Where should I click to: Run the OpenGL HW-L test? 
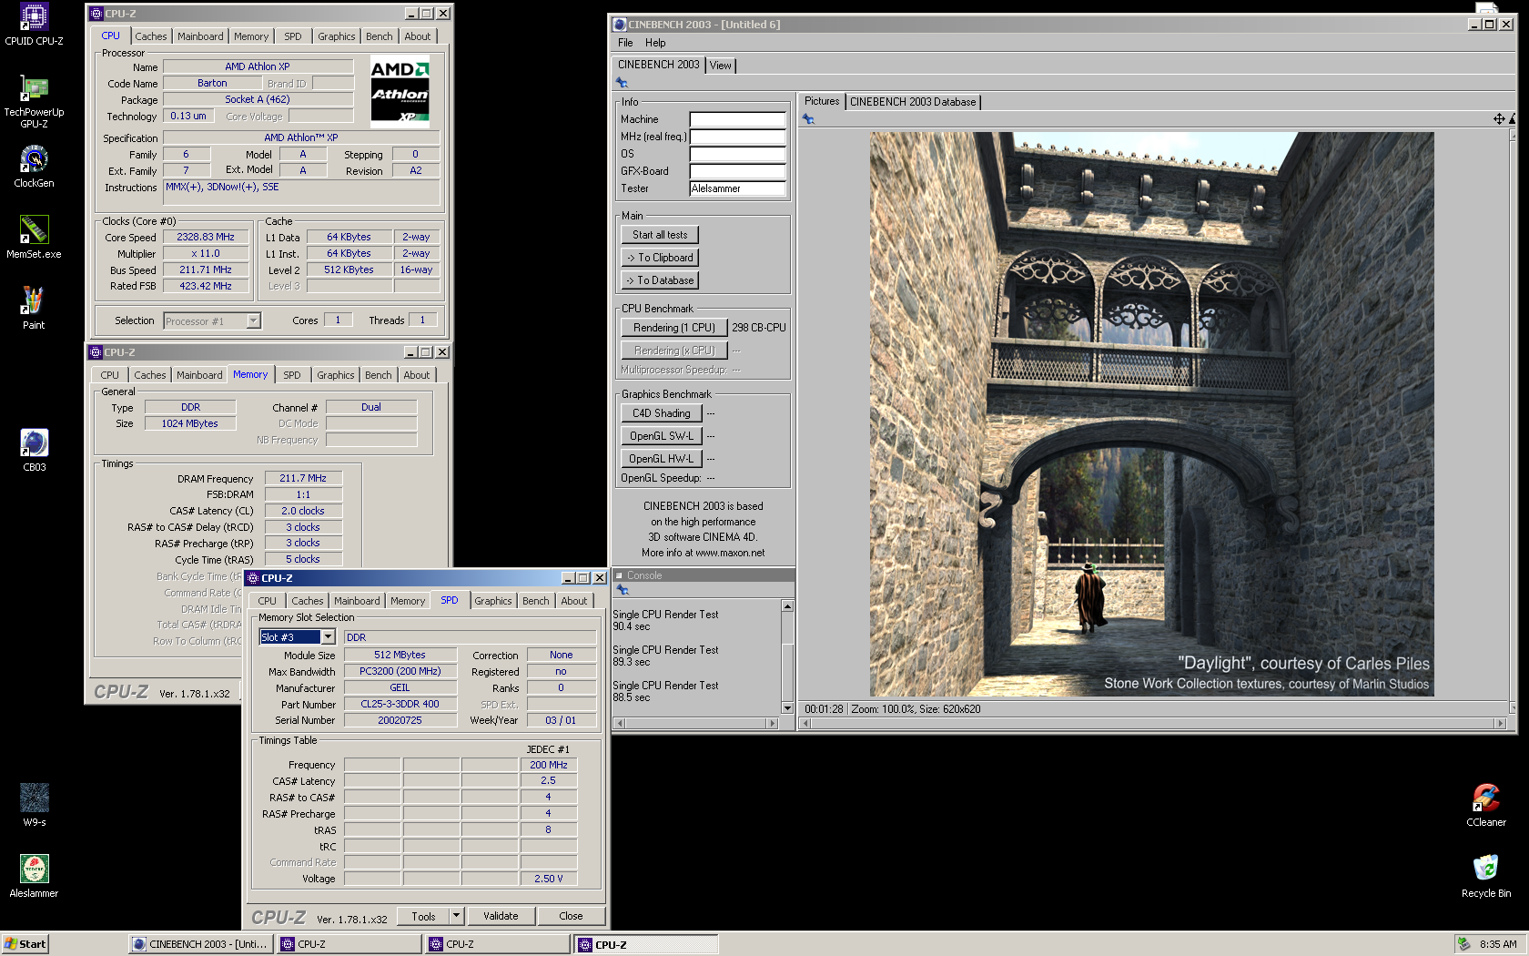coord(662,459)
